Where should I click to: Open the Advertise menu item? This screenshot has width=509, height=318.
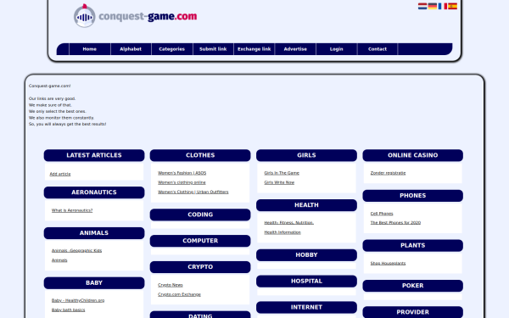295,49
